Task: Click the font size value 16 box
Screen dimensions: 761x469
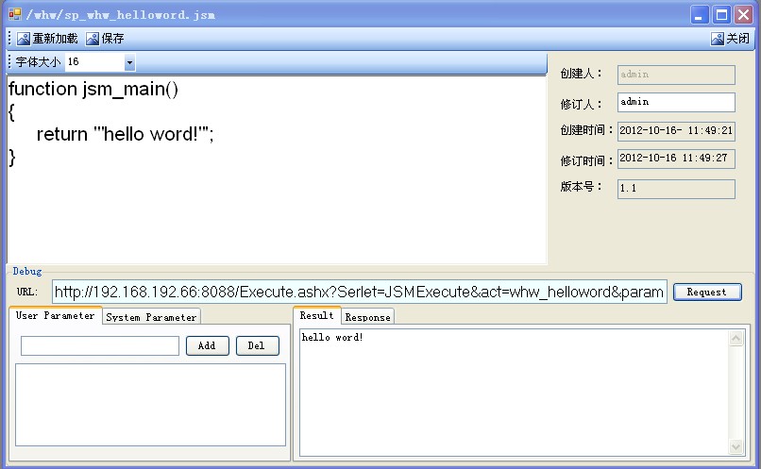Action: (94, 62)
